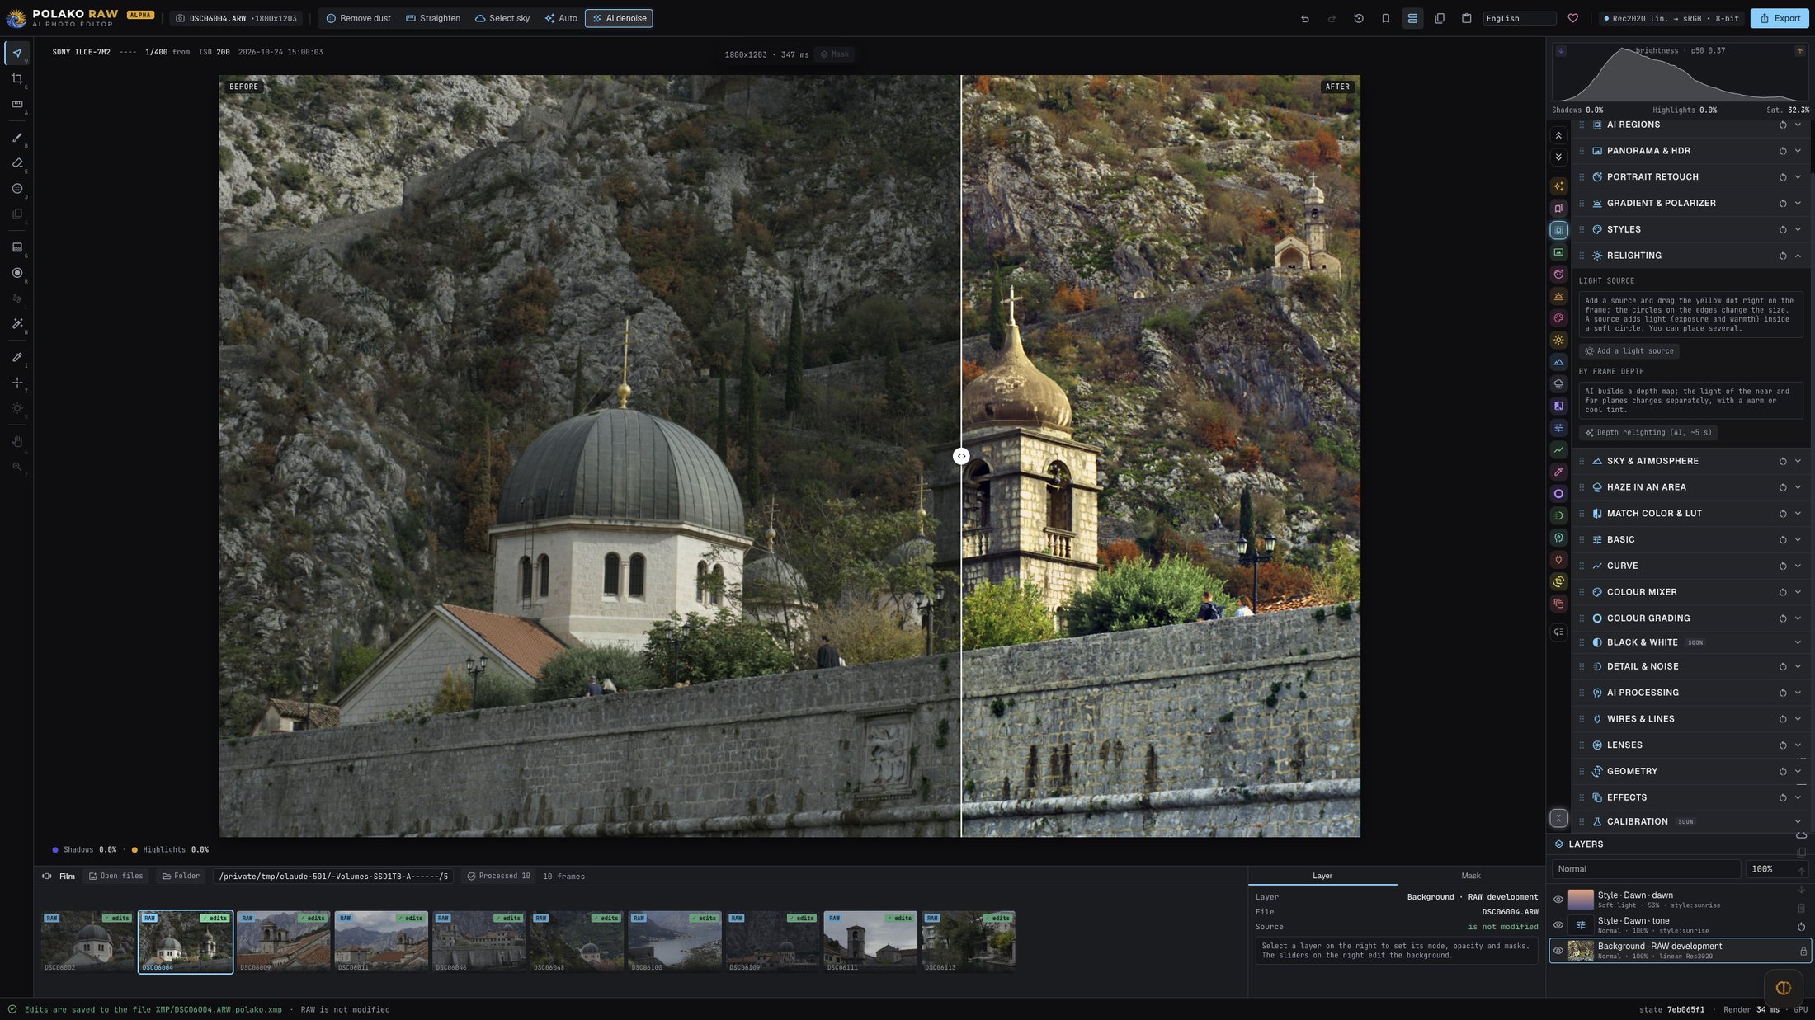Click the lock icon on Background layer
This screenshot has height=1020, width=1815.
(x=1803, y=951)
